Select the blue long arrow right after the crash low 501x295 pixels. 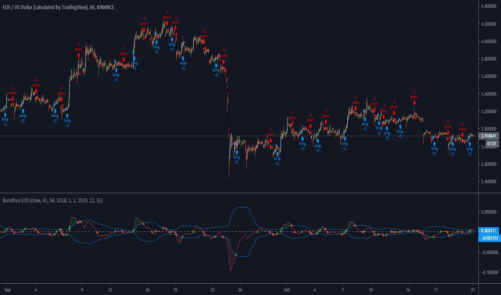click(x=237, y=152)
